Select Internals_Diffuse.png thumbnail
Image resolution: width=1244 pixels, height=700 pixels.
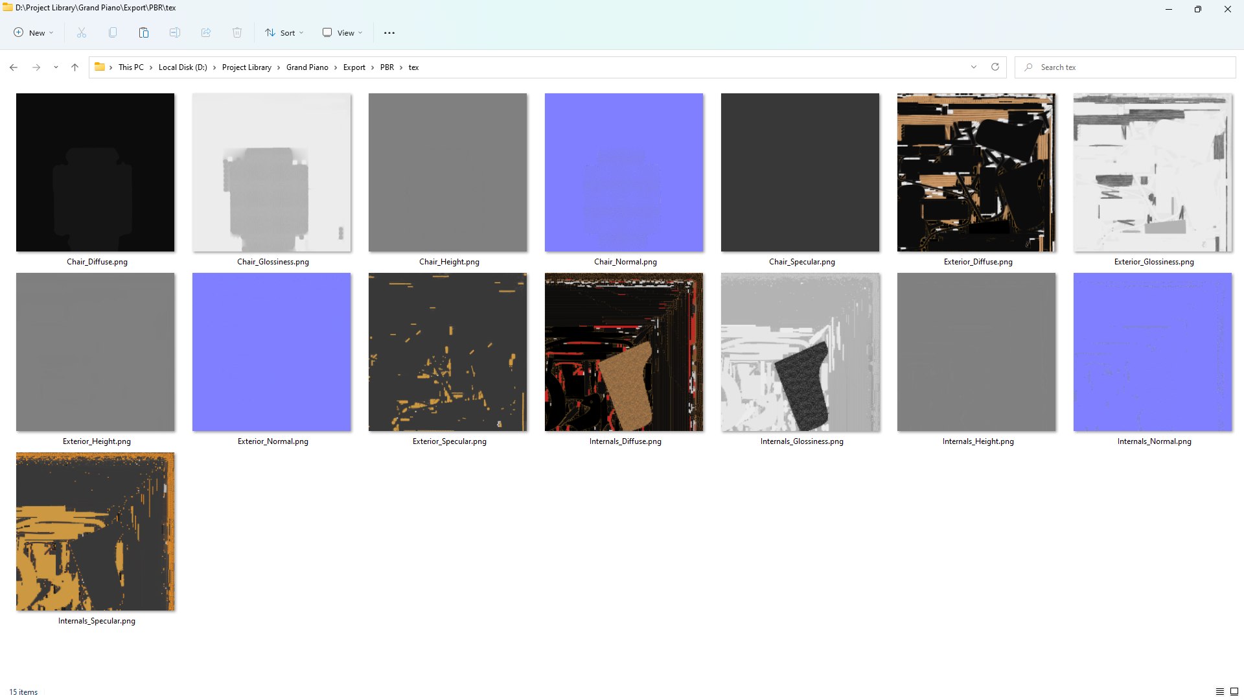(624, 352)
